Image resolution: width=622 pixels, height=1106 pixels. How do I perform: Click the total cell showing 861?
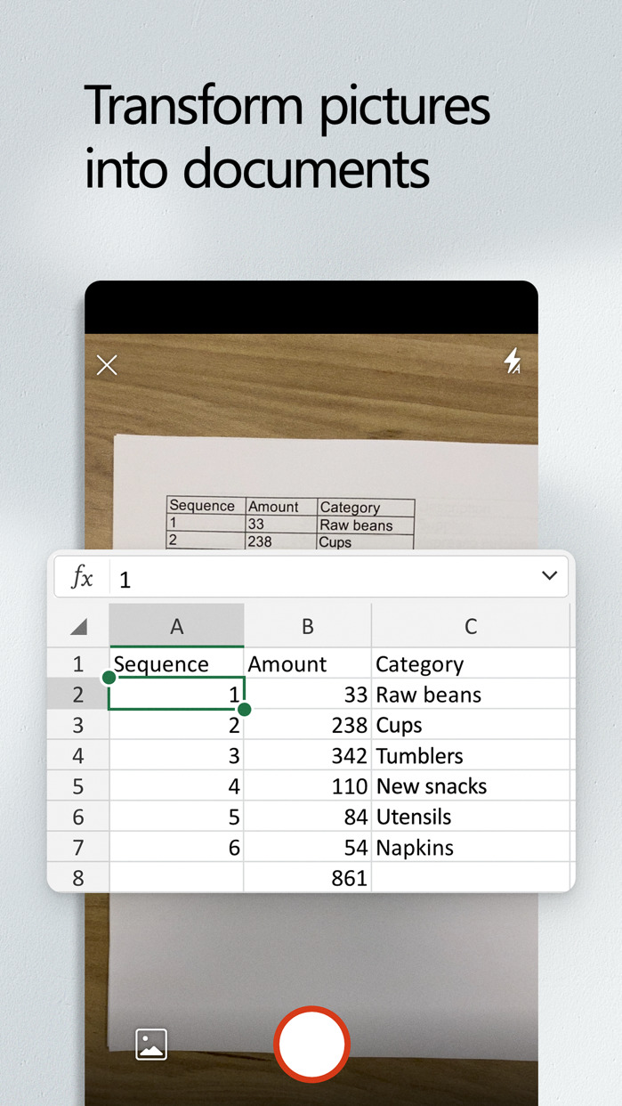(x=307, y=878)
